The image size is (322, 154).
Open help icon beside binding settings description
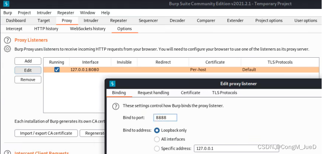[115, 106]
